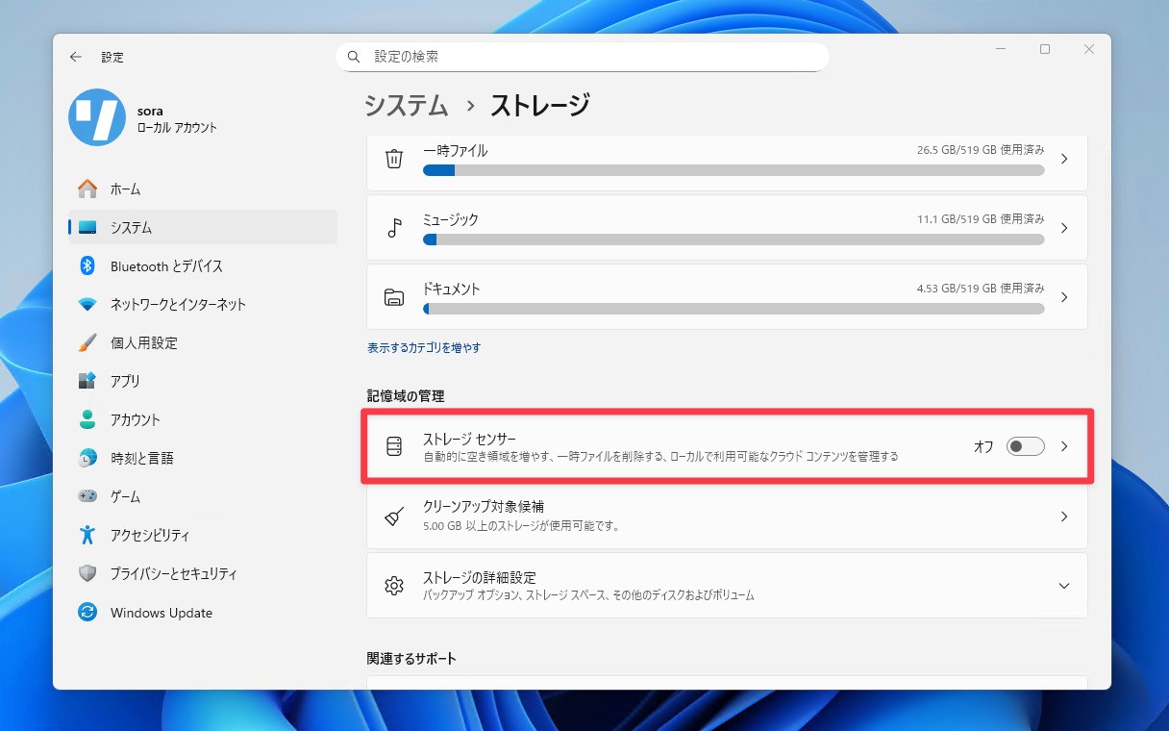
Task: Open the アプリ settings category
Action: (x=125, y=381)
